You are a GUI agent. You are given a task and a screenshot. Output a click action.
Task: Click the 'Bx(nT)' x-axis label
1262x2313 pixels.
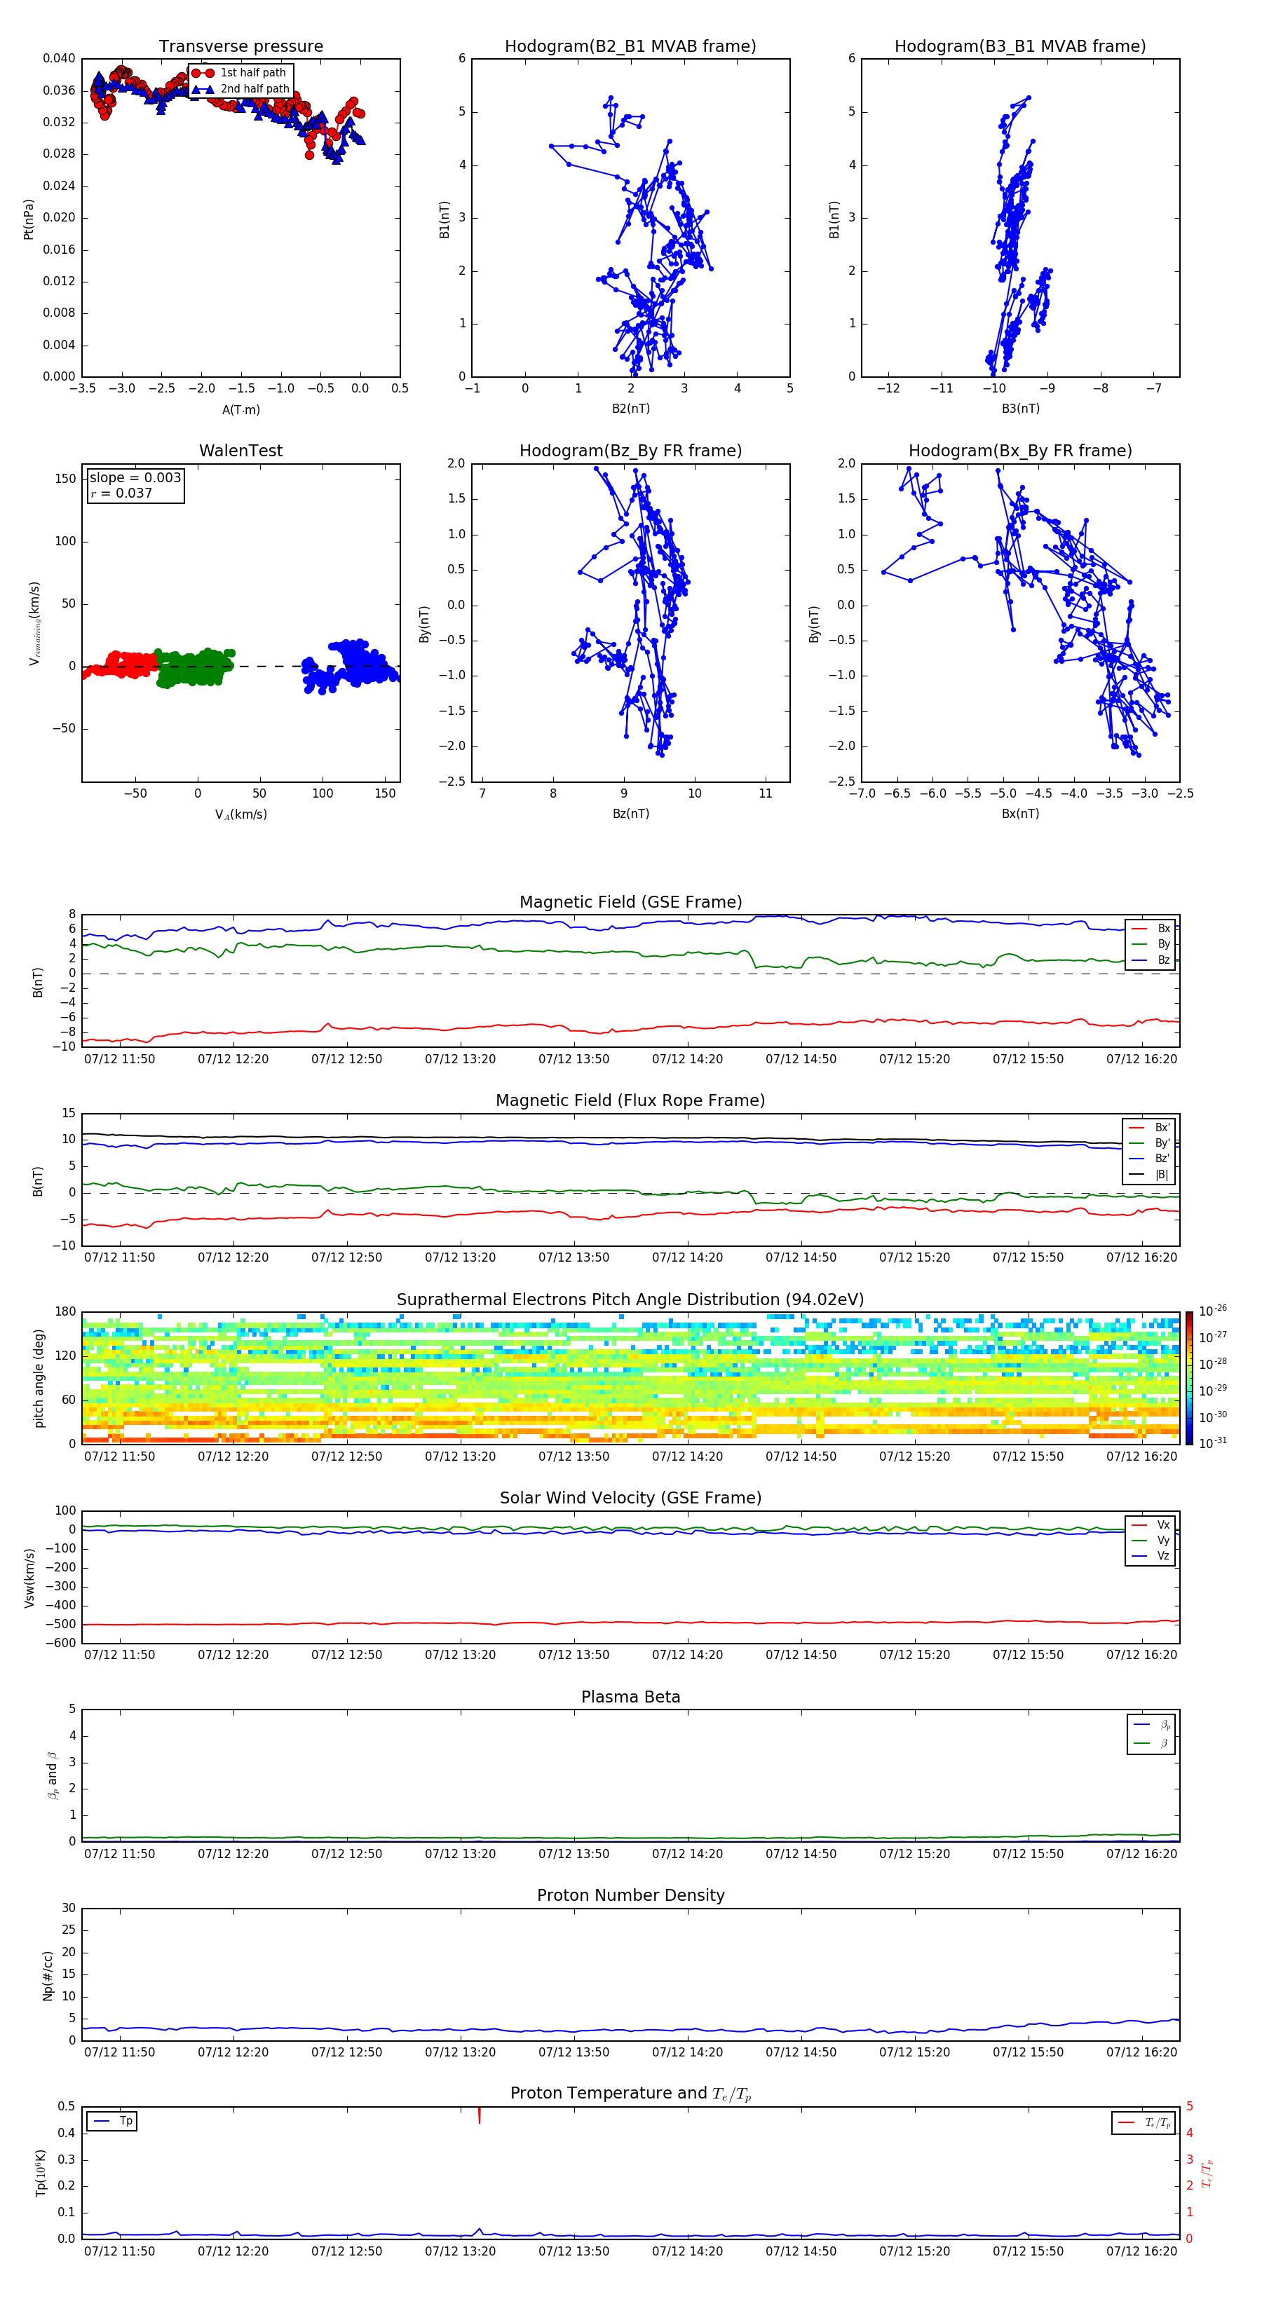1020,814
